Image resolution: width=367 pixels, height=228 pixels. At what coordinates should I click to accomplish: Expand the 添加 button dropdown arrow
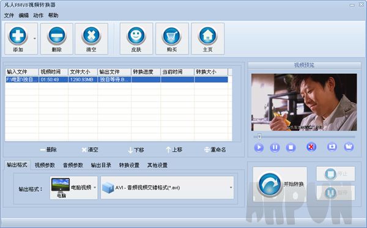pos(35,39)
